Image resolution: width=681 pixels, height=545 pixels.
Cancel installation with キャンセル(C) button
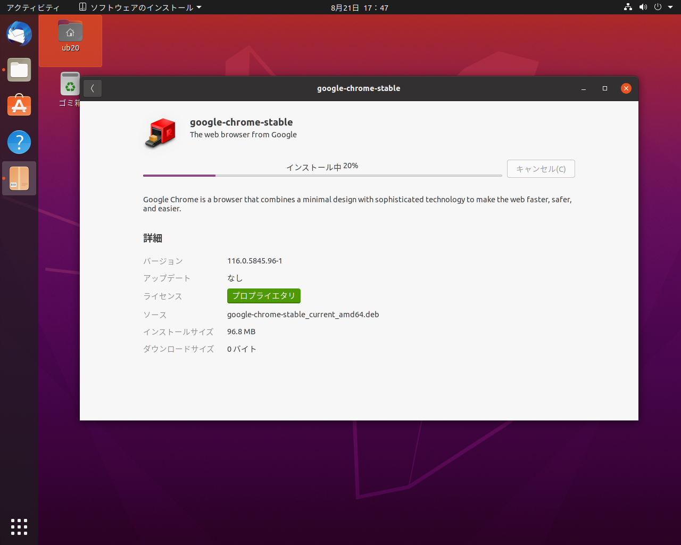[x=541, y=169]
